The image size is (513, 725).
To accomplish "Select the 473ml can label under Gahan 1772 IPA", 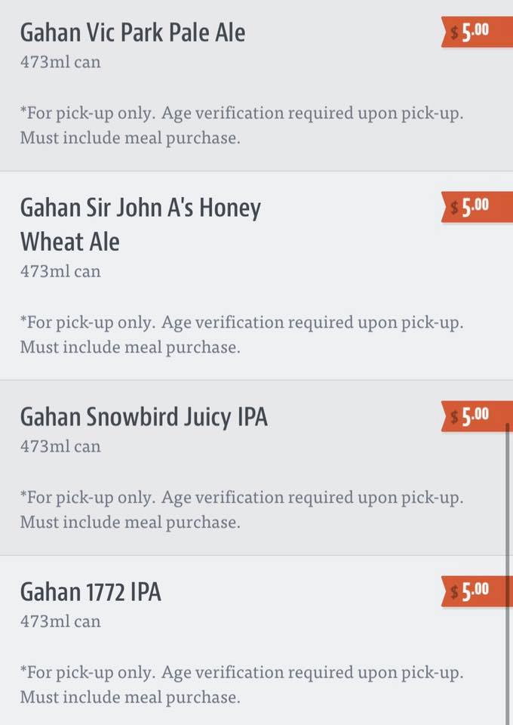I will (60, 622).
